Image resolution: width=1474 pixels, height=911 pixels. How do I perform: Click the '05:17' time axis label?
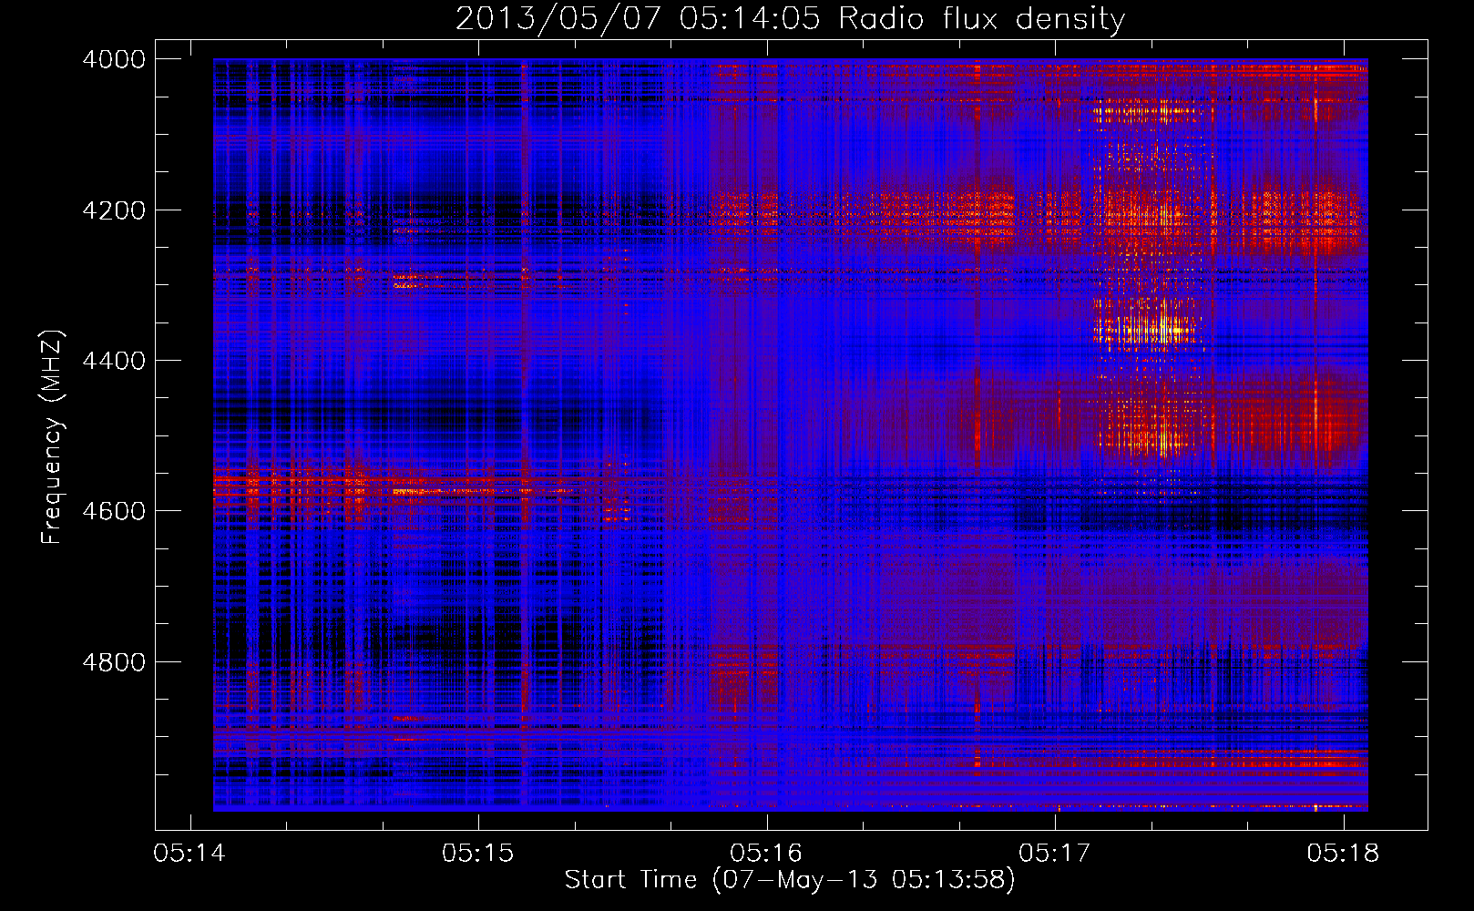[x=1055, y=854]
